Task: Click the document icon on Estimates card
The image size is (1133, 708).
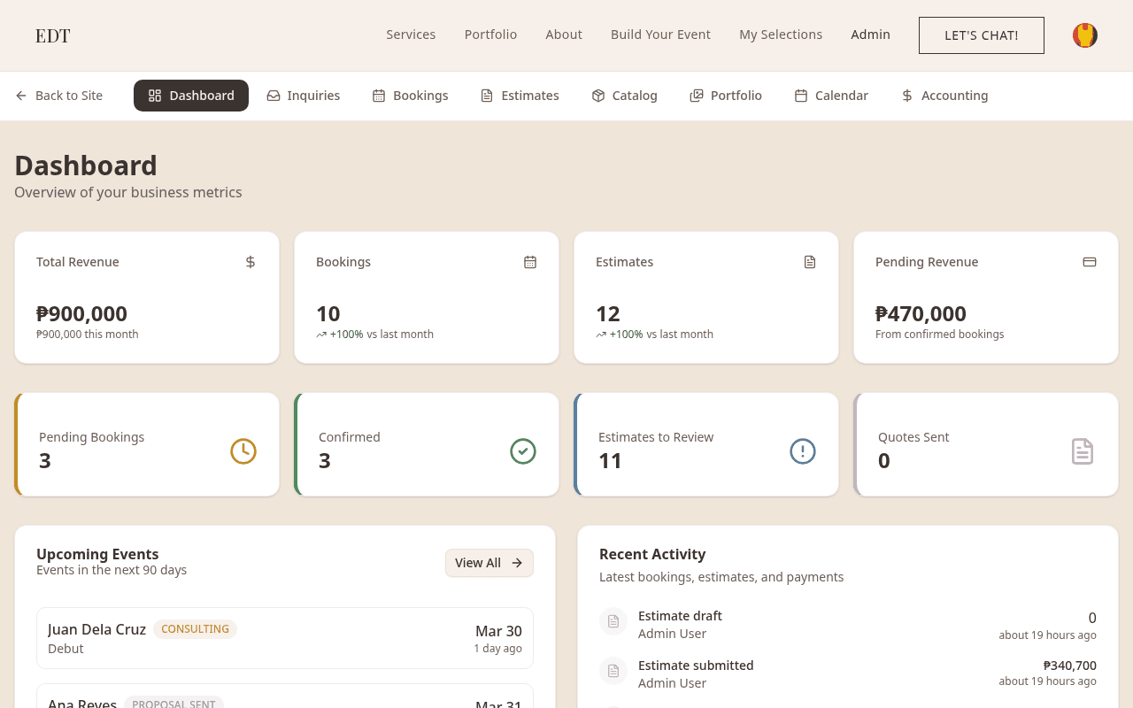Action: (x=810, y=262)
